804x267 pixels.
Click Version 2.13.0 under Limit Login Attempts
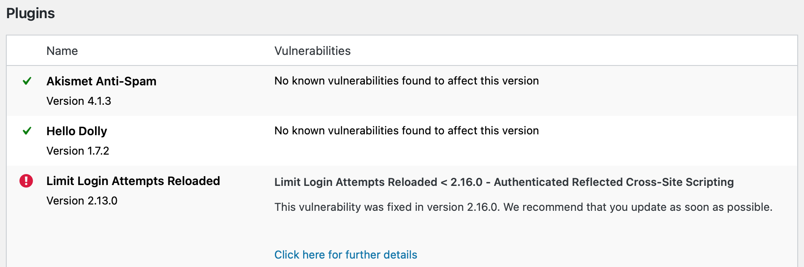tap(82, 201)
